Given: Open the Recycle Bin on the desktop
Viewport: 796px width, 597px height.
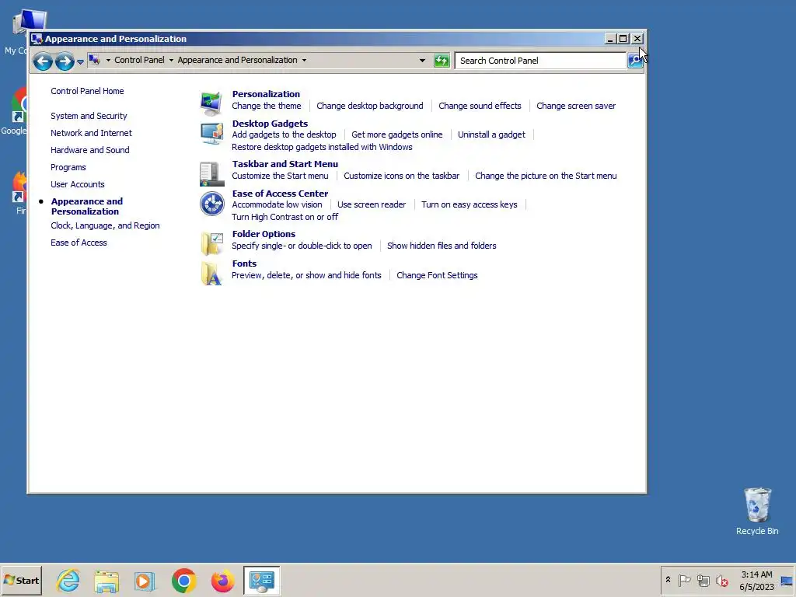Looking at the screenshot, I should click(757, 511).
